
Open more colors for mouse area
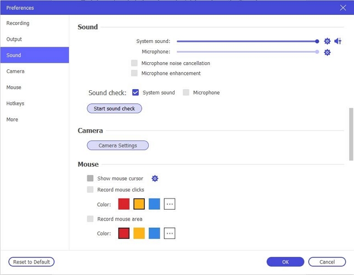tap(170, 233)
